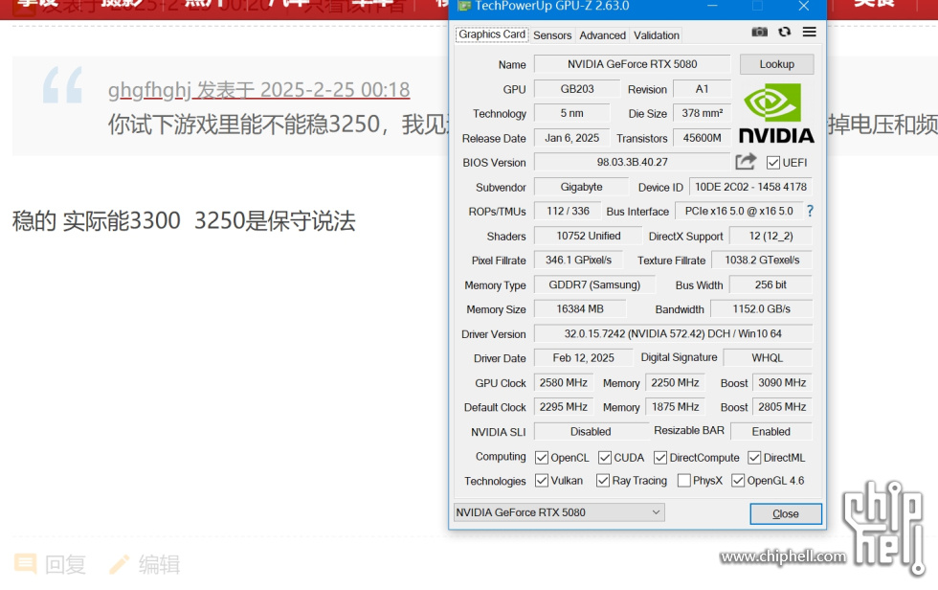The image size is (938, 590).
Task: Click the refresh icon in GPU-Z
Action: pos(784,32)
